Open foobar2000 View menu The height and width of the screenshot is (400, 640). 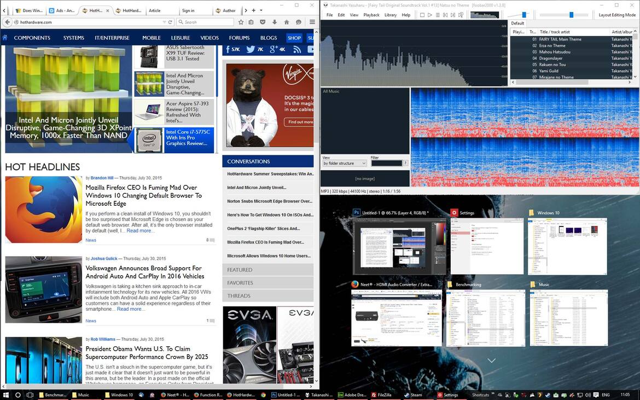pos(354,15)
